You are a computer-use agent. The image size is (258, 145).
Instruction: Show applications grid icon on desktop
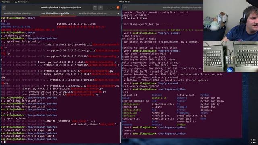(253, 141)
